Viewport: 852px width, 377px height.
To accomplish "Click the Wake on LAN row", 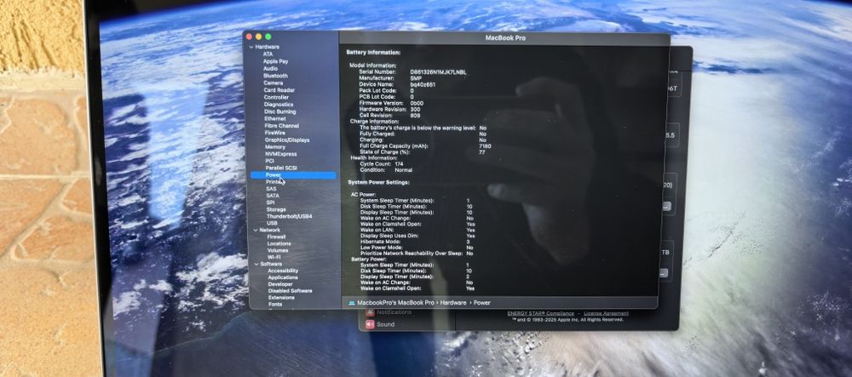I will [417, 230].
